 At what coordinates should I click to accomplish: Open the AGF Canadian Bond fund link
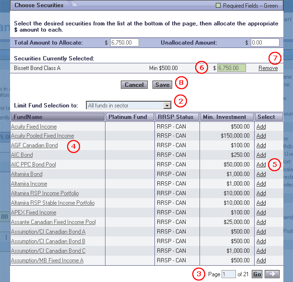[34, 145]
